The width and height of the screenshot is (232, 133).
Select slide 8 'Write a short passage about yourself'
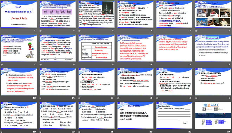pos(58,48)
